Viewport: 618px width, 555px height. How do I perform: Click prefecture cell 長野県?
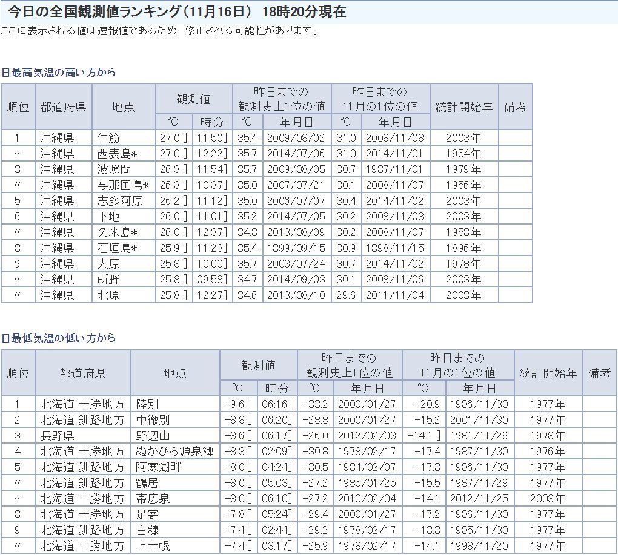tap(57, 436)
